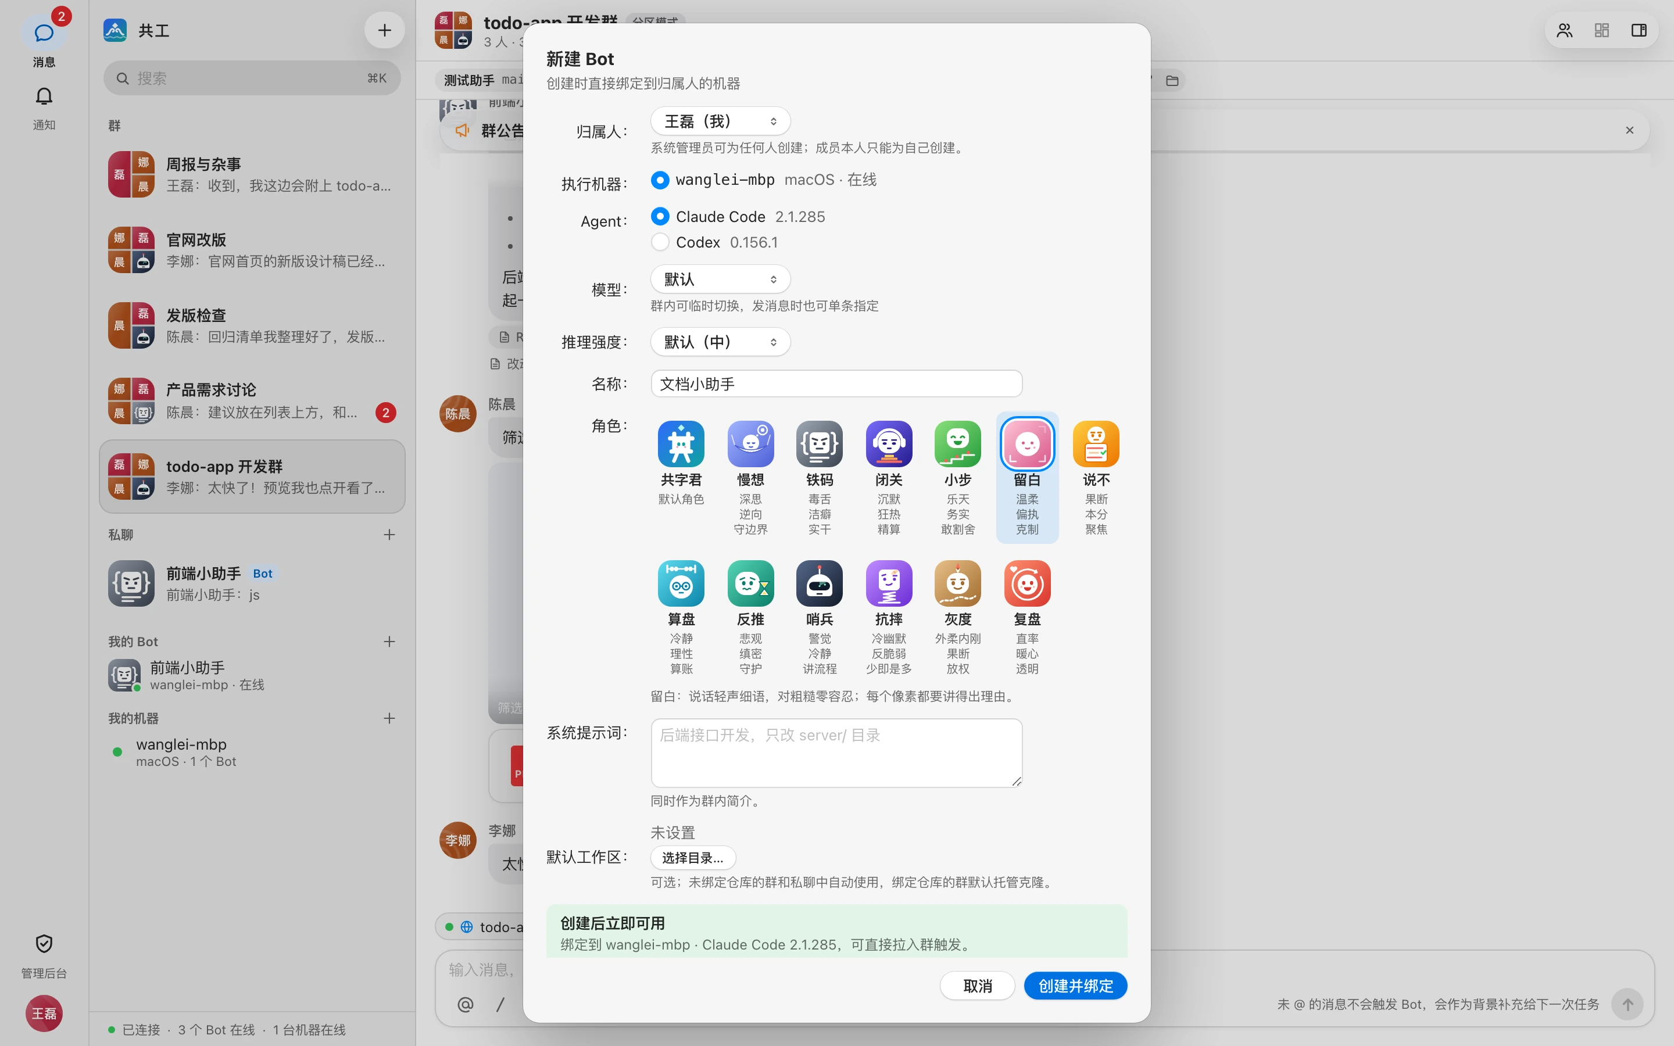
Task: Click the 创建并绑定 button
Action: (x=1075, y=986)
